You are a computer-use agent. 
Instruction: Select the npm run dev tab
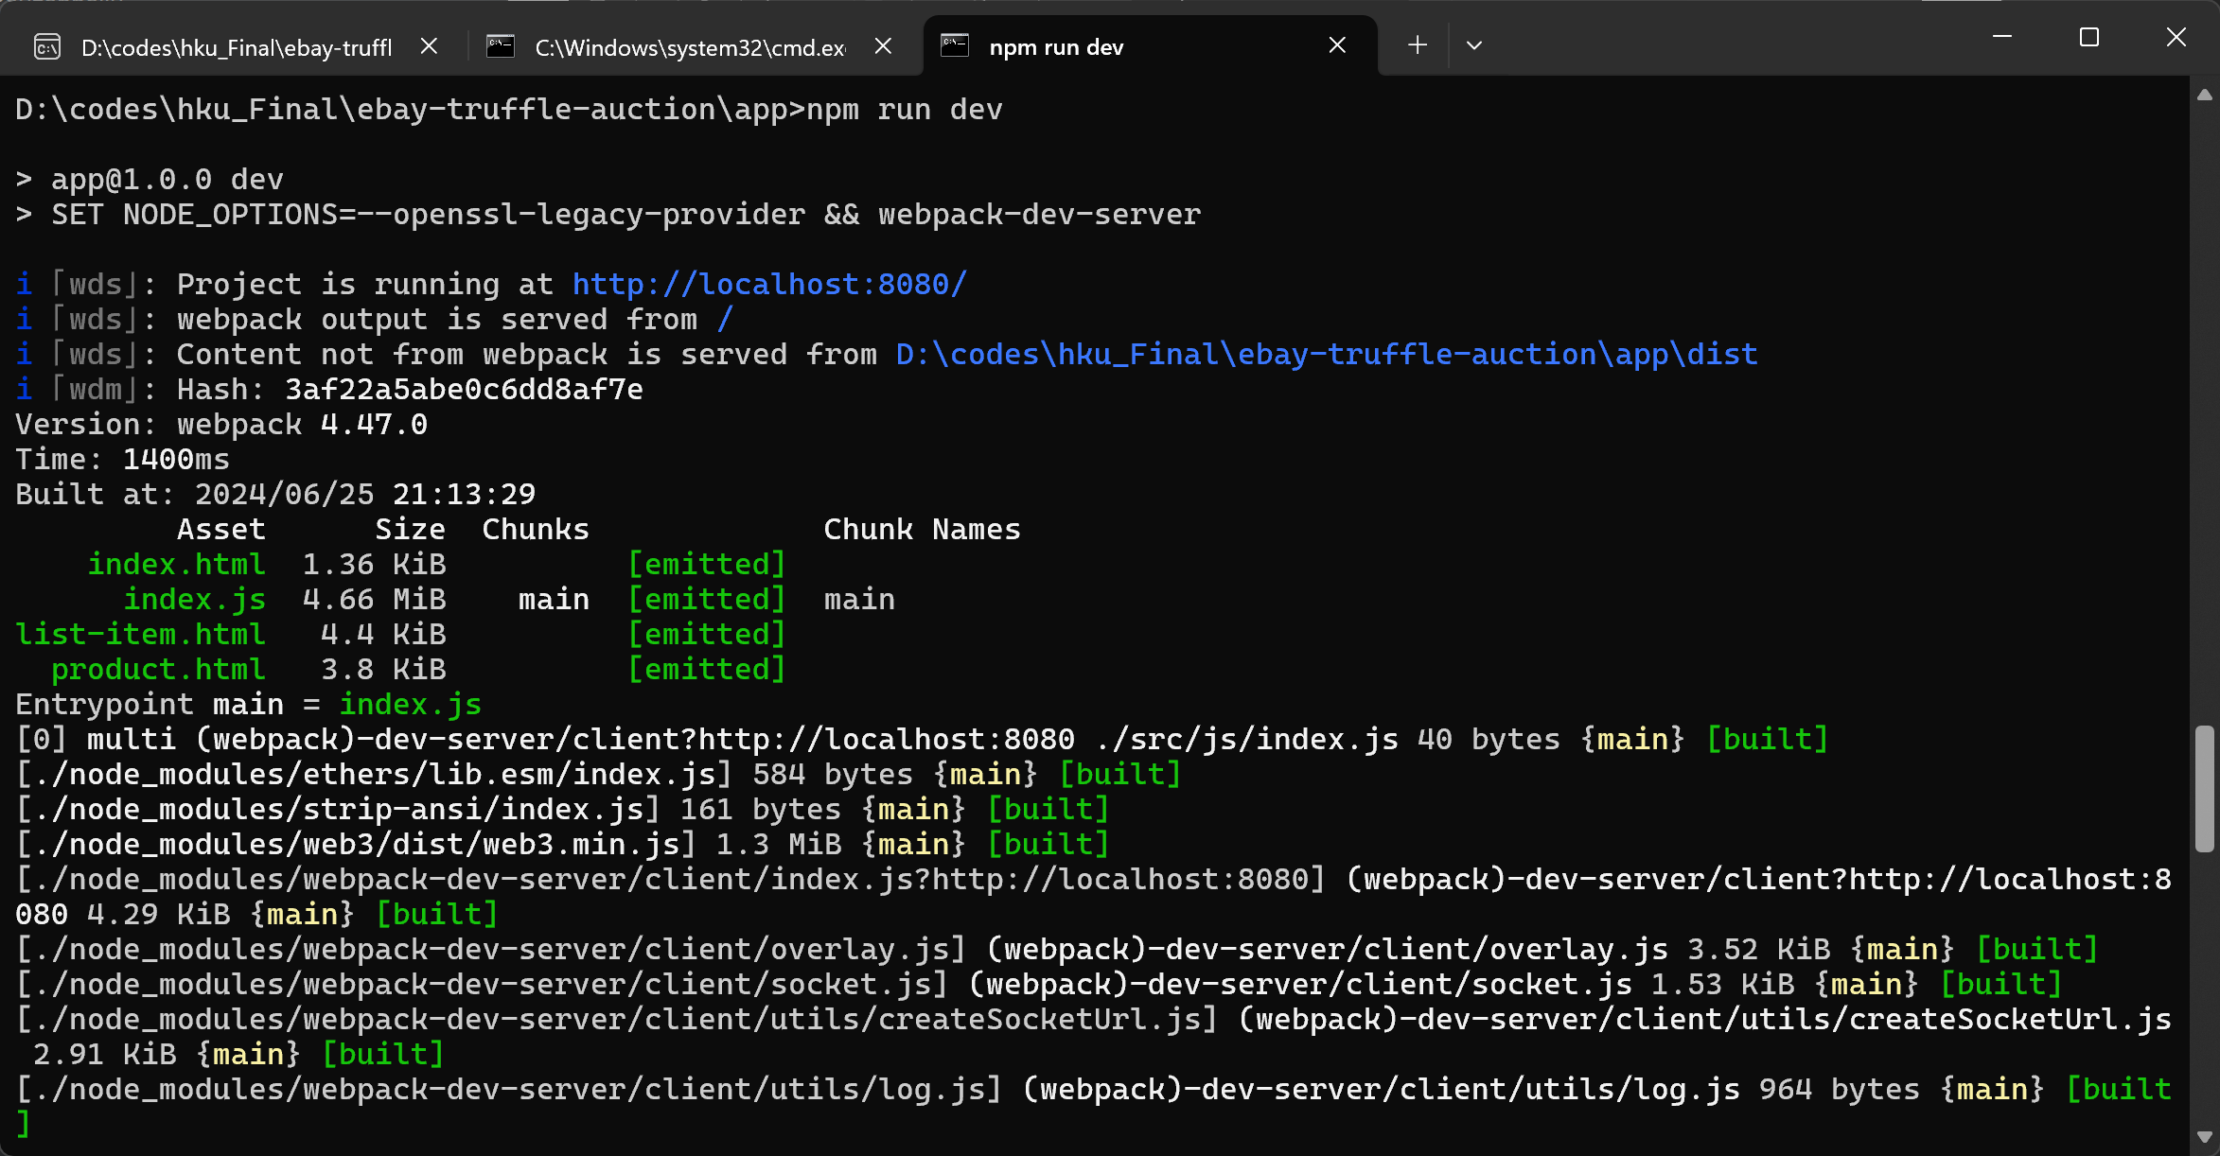pos(1056,47)
